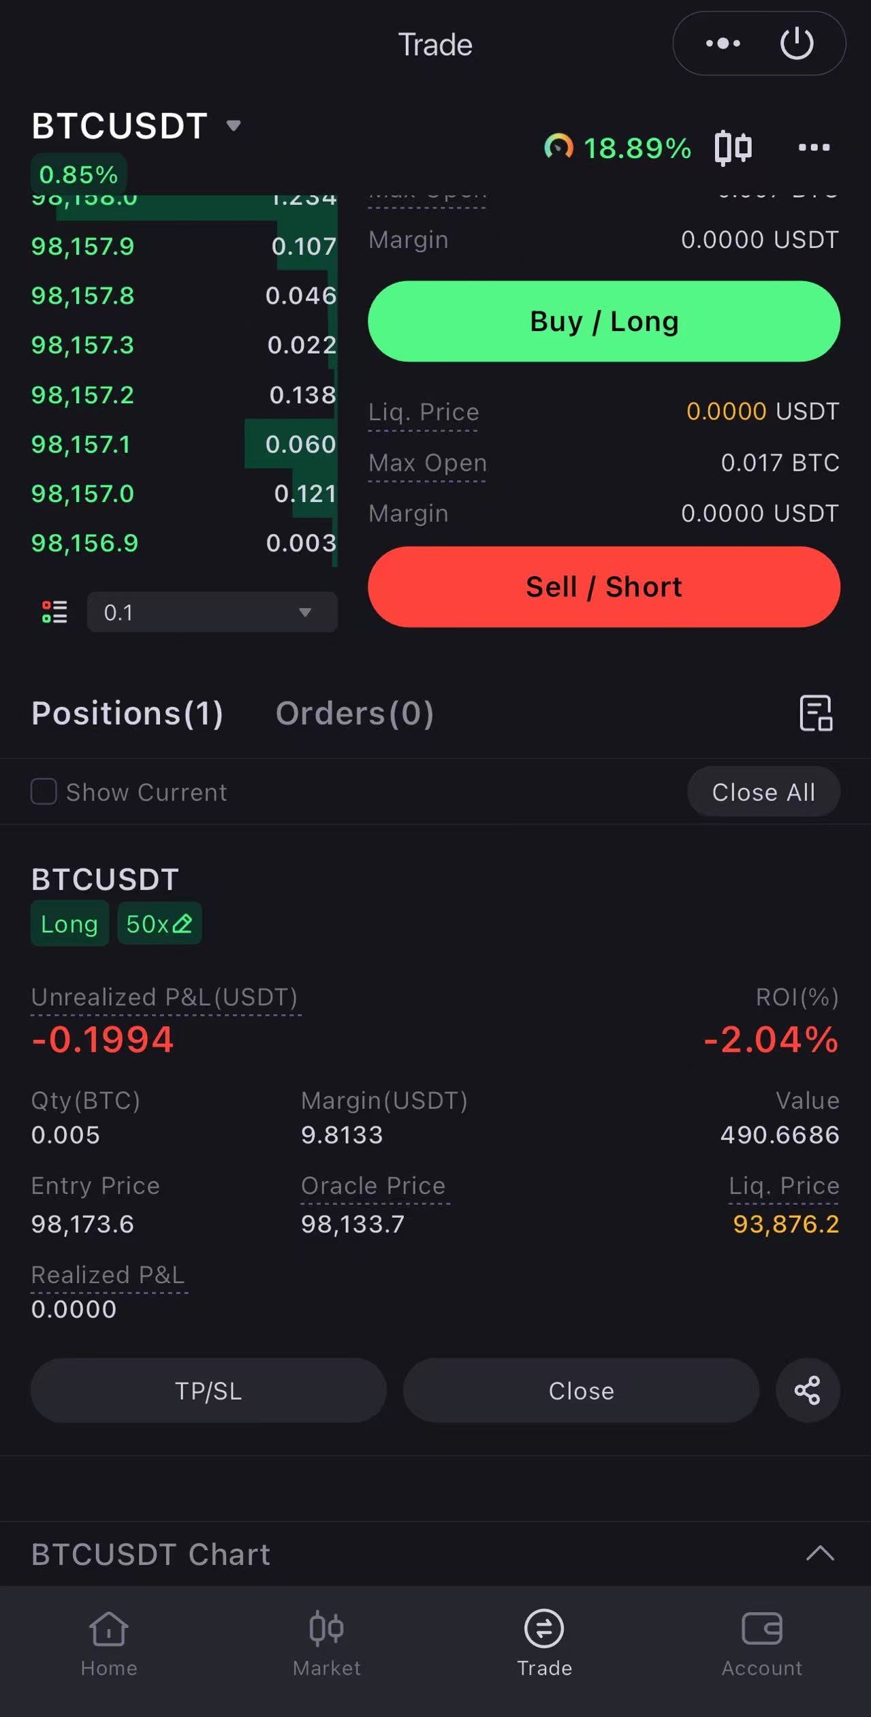This screenshot has height=1717, width=871.
Task: Tap the order book layout icon
Action: click(54, 612)
